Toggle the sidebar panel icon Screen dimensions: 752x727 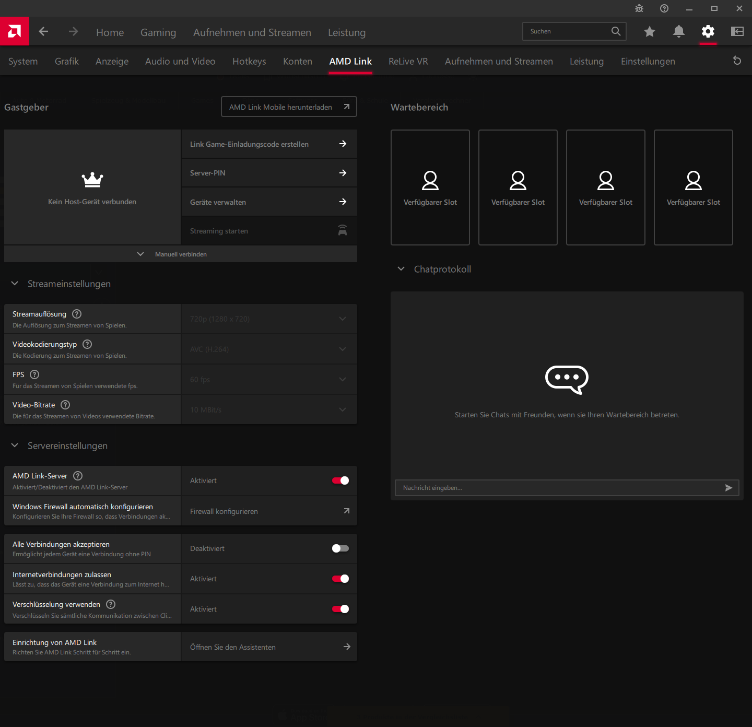point(737,31)
